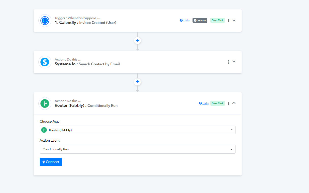The height and width of the screenshot is (193, 309).
Task: Expand the Calendly trigger step chevron
Action: pyautogui.click(x=234, y=20)
